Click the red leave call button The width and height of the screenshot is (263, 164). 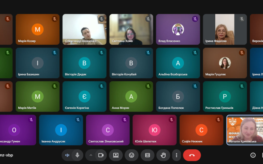[192, 155]
